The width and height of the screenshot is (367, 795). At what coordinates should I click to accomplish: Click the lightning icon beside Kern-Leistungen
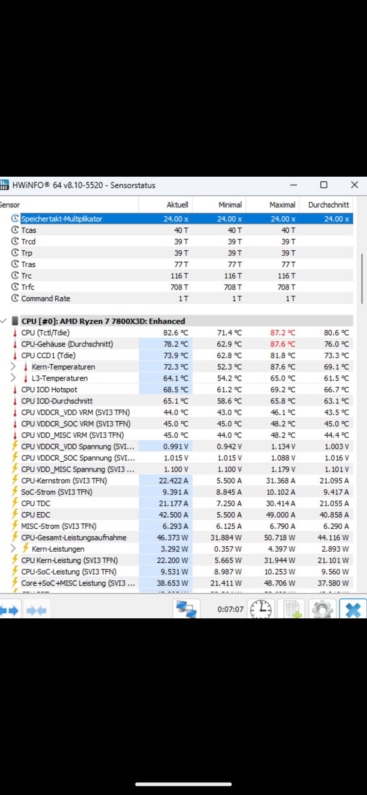[25, 548]
